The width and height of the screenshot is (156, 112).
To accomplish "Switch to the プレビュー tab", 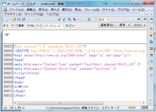I will [x=70, y=26].
